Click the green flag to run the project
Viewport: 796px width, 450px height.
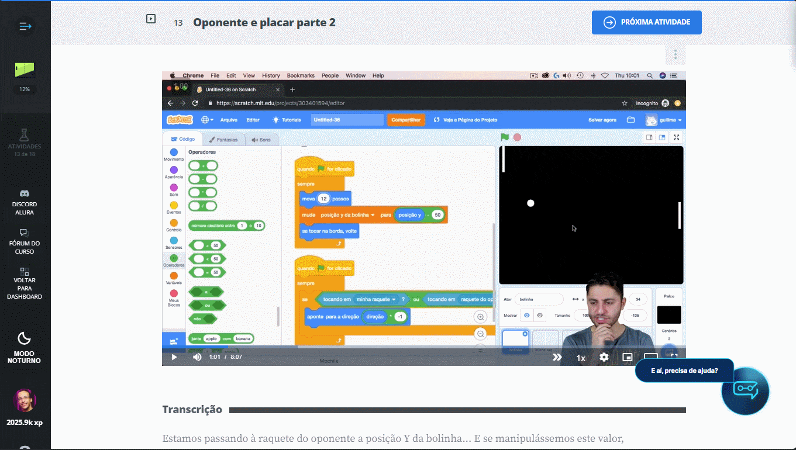[x=505, y=137]
